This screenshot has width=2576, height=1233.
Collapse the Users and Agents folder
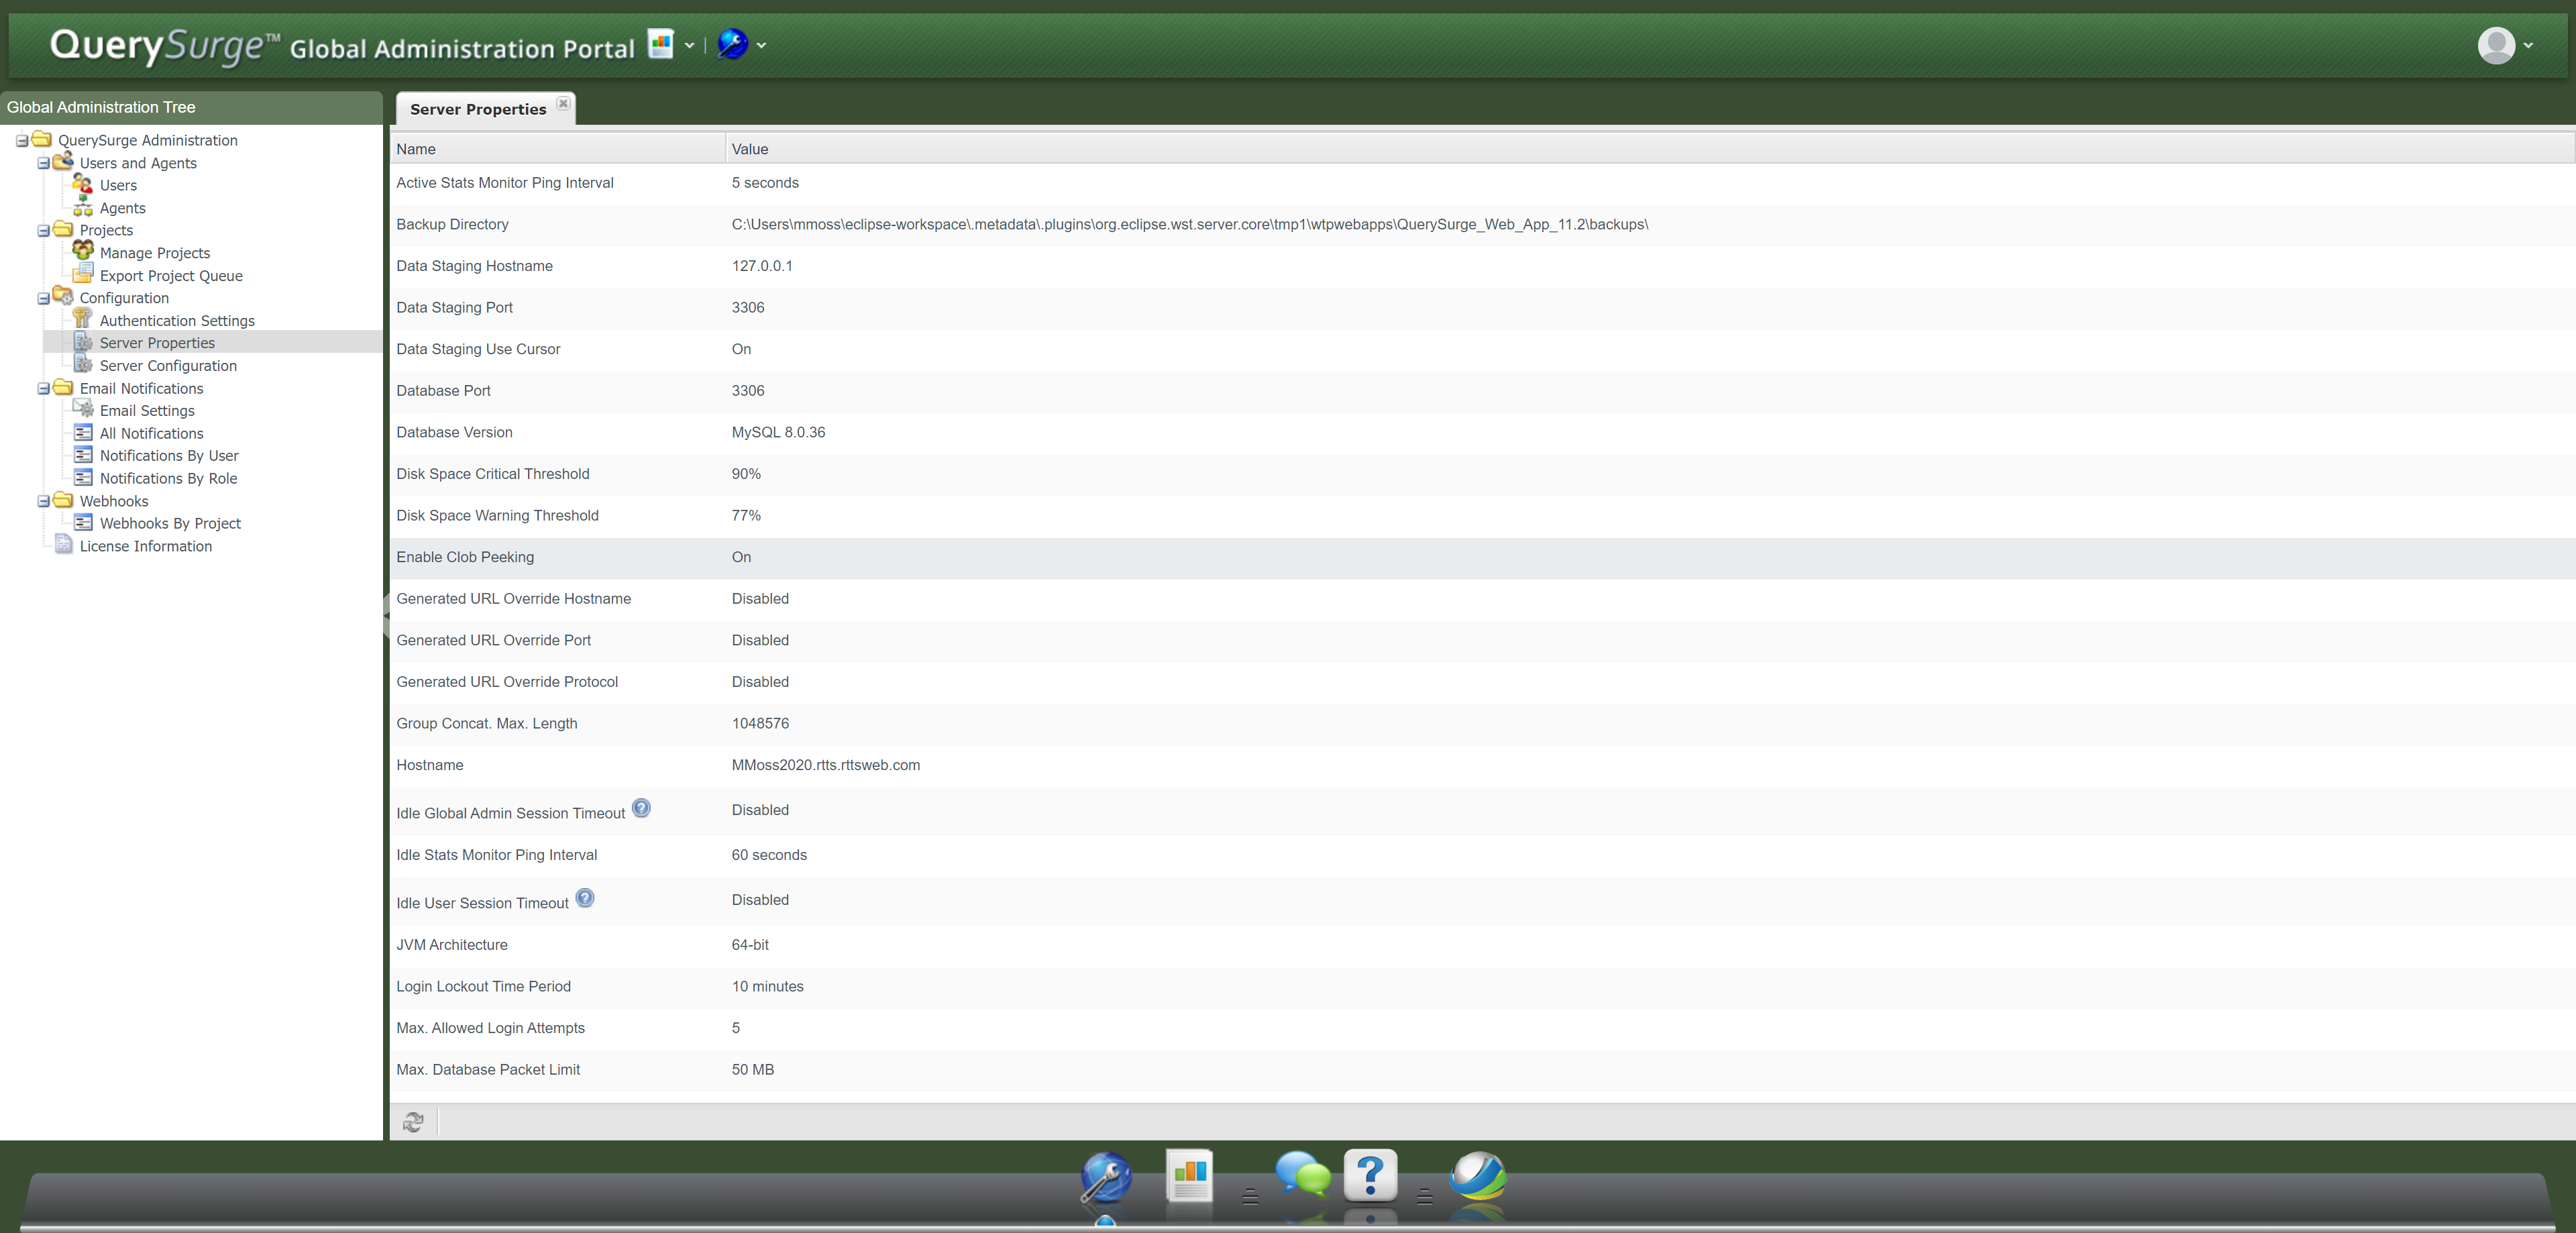[x=44, y=163]
